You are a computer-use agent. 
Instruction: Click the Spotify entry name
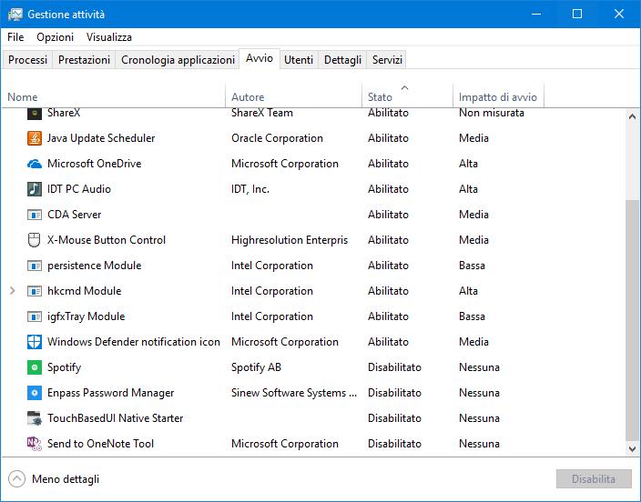(x=64, y=367)
